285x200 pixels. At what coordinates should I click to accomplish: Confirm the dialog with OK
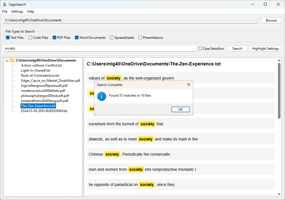[181, 109]
